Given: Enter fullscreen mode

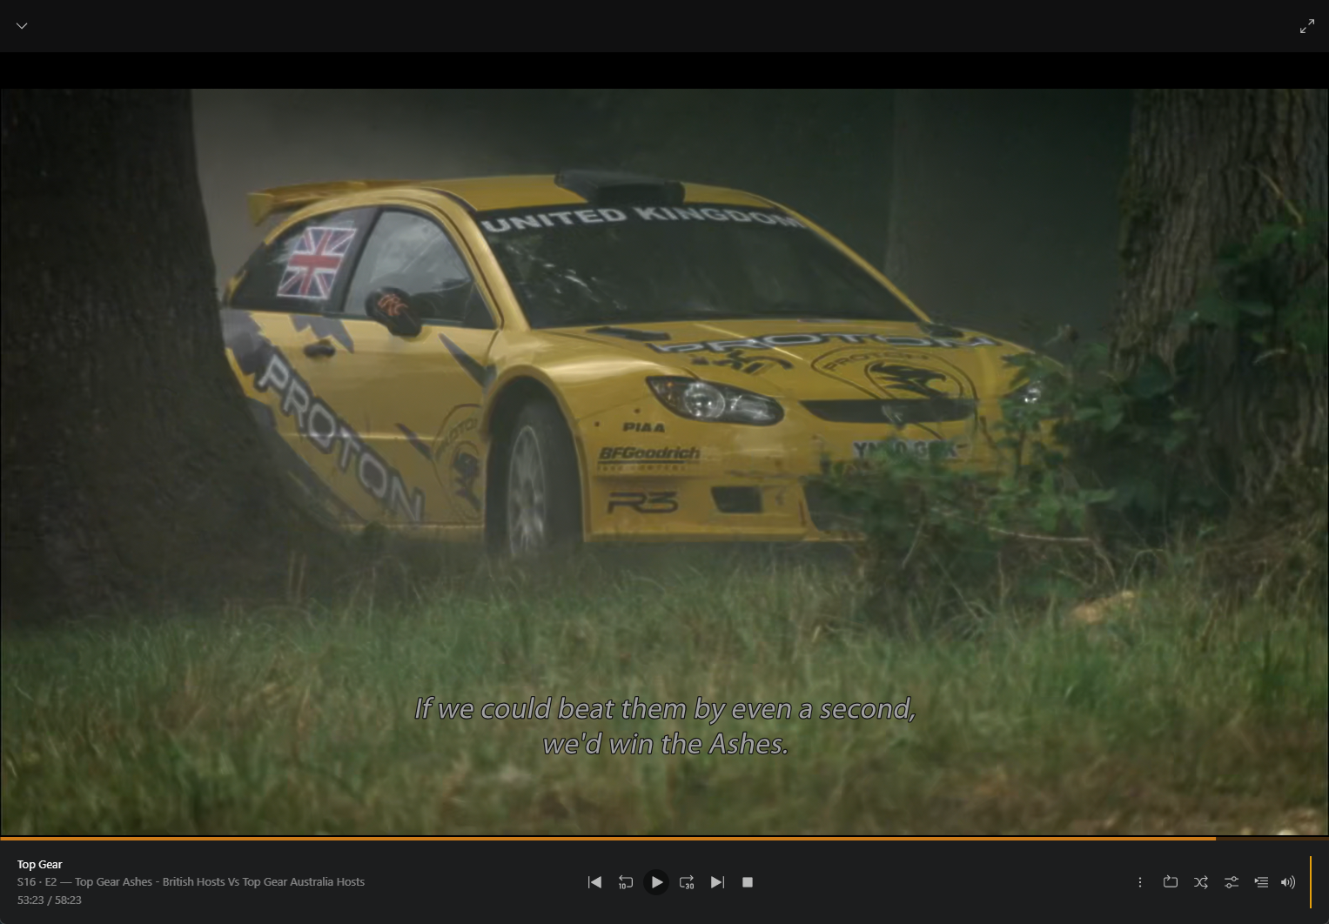Looking at the screenshot, I should point(1307,27).
